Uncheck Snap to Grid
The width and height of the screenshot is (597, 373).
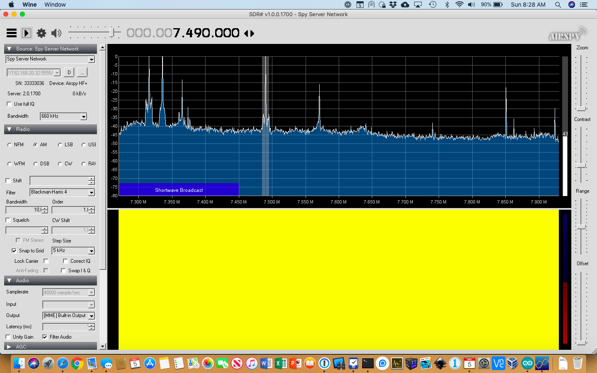click(x=14, y=251)
